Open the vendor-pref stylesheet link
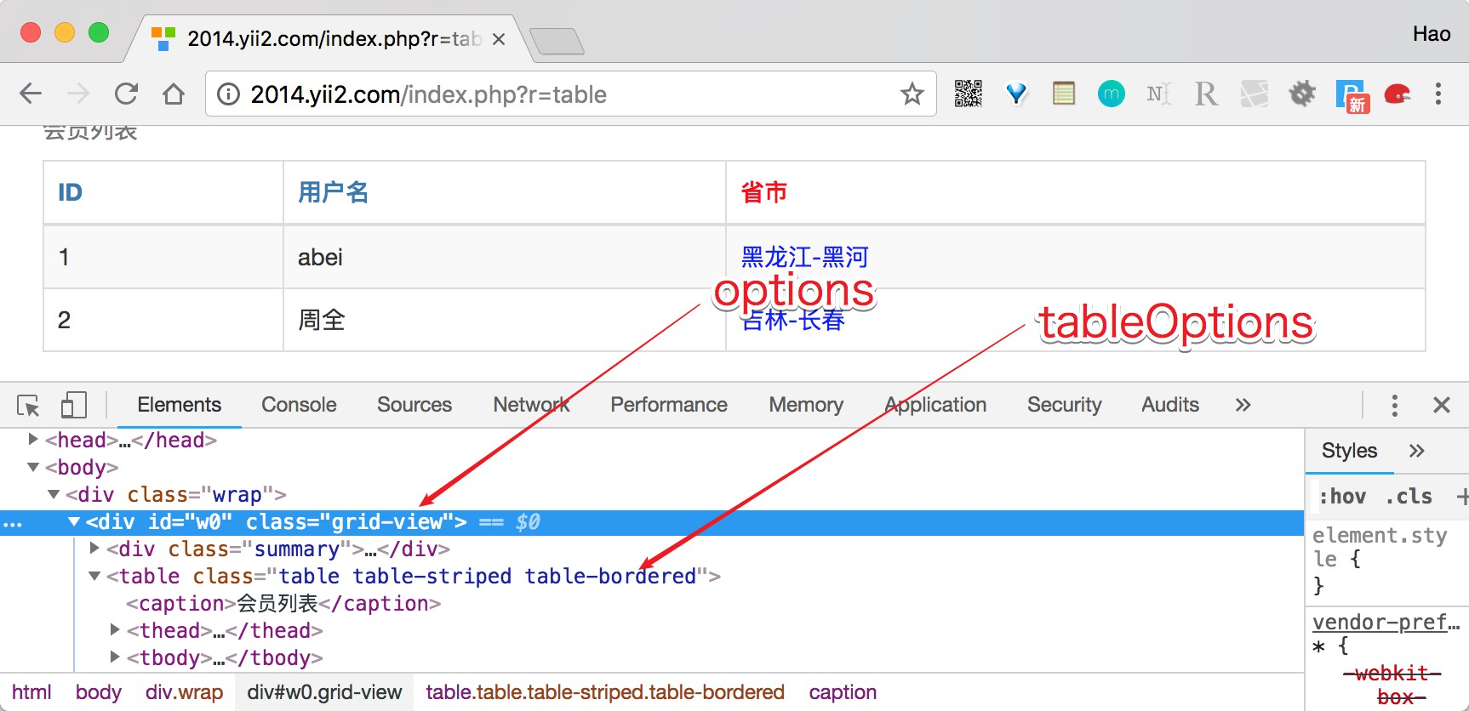Screen dimensions: 1469x711 [x=1386, y=622]
